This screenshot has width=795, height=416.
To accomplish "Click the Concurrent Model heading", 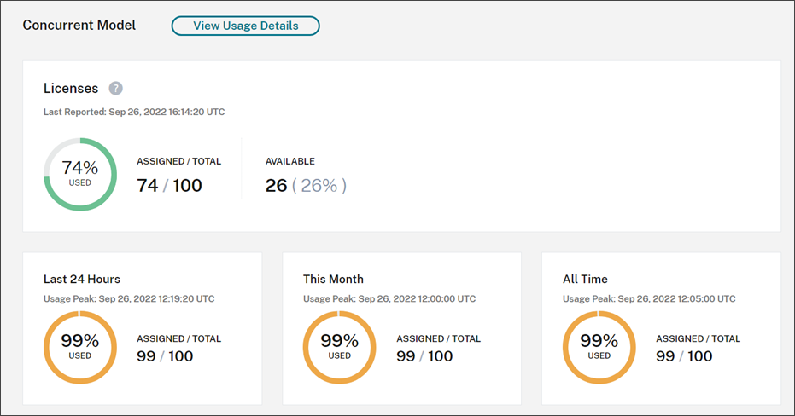I will click(79, 25).
